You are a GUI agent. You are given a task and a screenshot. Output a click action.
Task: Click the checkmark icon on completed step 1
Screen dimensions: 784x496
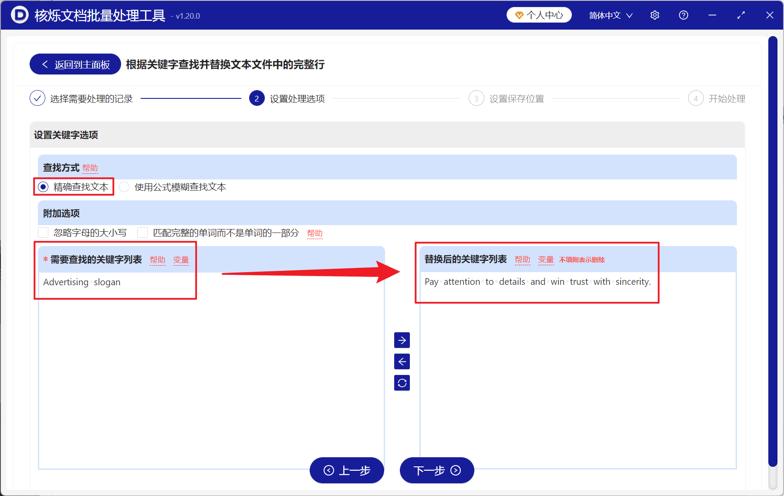pyautogui.click(x=37, y=98)
